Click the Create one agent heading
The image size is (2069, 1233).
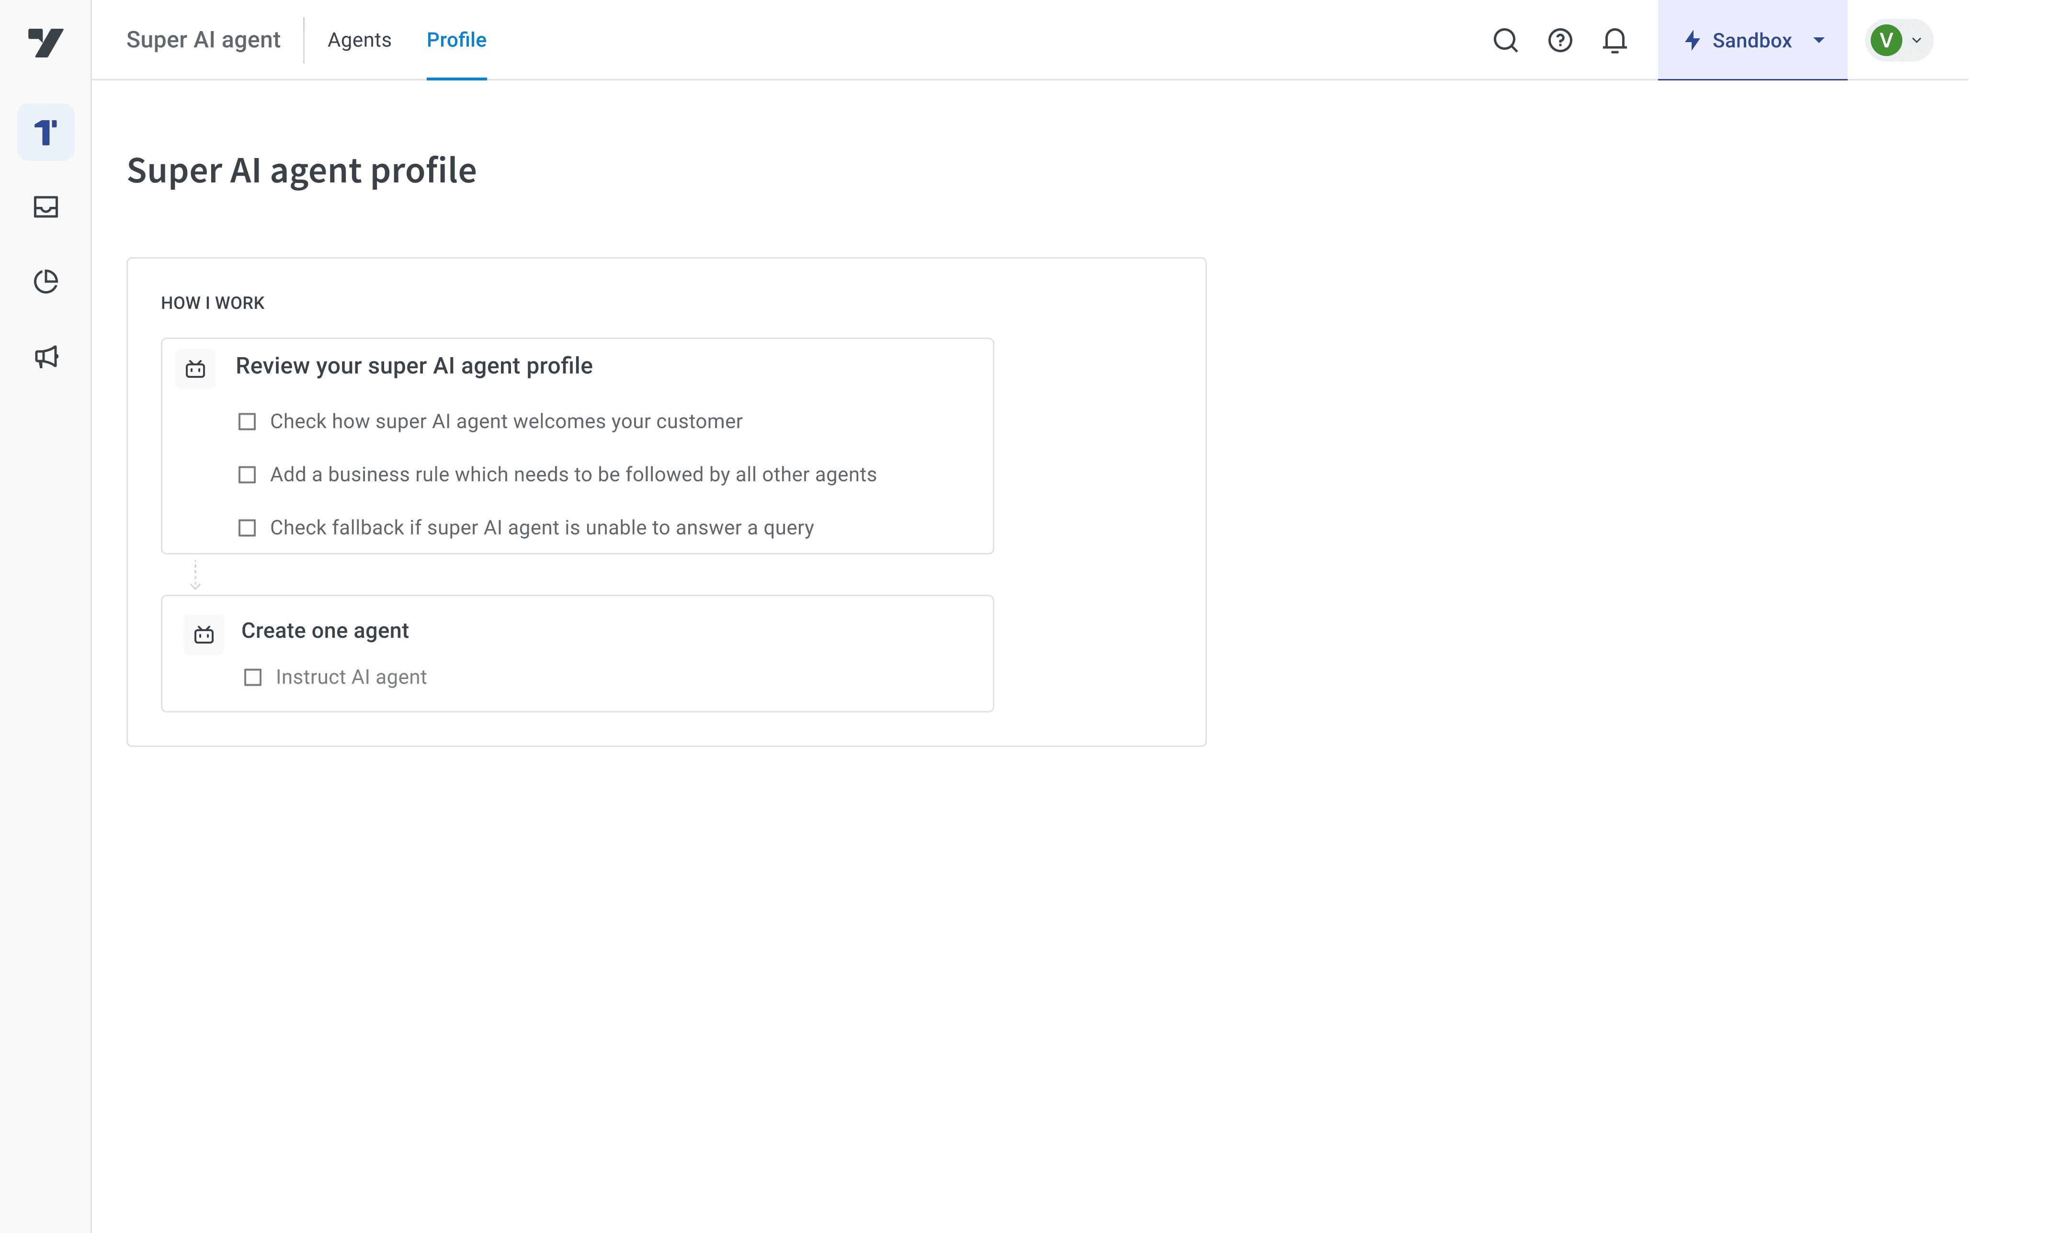click(325, 631)
